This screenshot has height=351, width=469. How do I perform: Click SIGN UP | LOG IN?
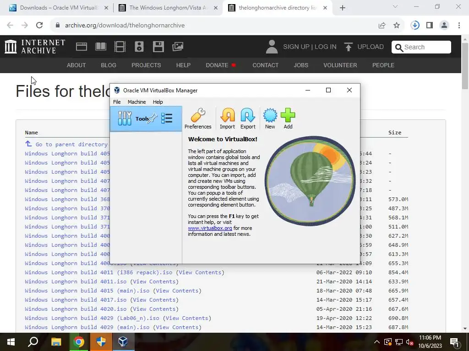[310, 47]
